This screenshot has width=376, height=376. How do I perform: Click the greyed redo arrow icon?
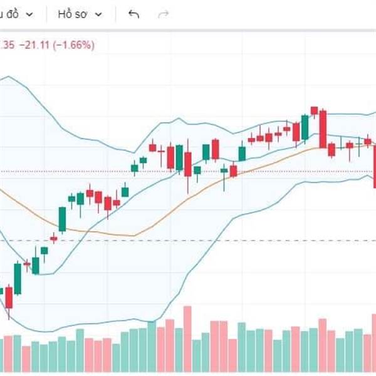[x=164, y=14]
